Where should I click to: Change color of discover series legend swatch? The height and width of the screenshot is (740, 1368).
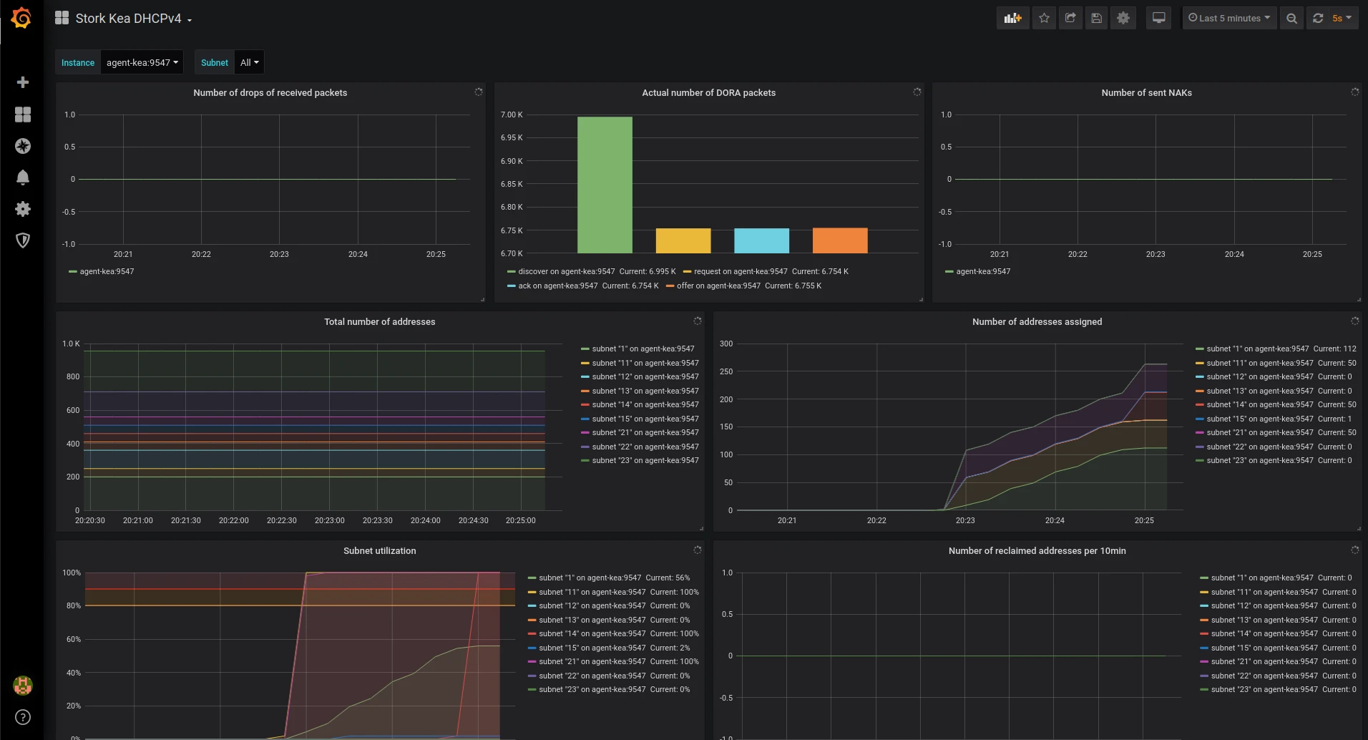[512, 272]
